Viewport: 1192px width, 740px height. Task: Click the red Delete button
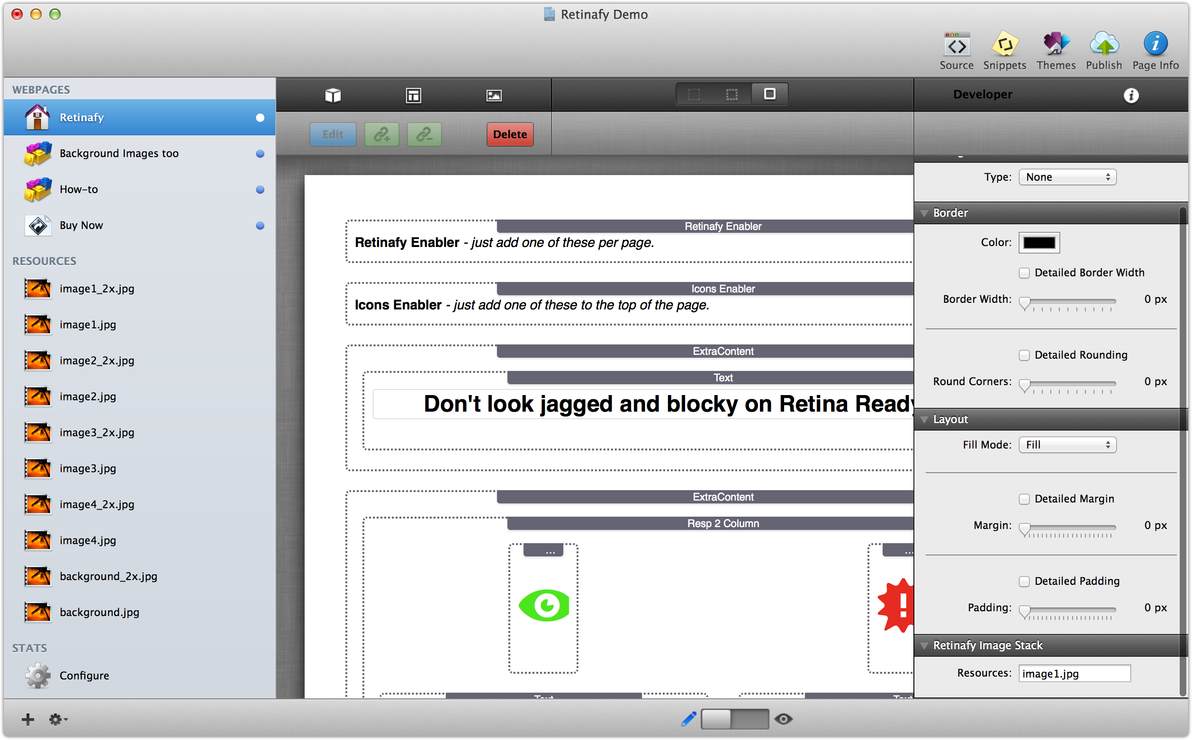(509, 134)
